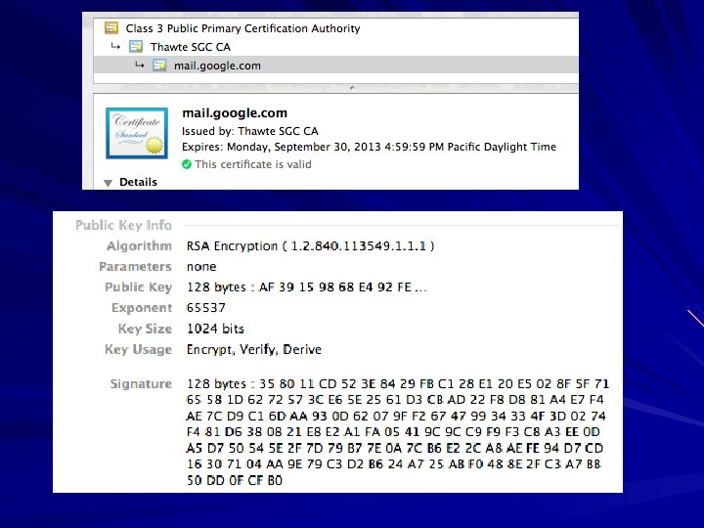
Task: Click the first Signature line starting 128 bytes
Action: (398, 384)
